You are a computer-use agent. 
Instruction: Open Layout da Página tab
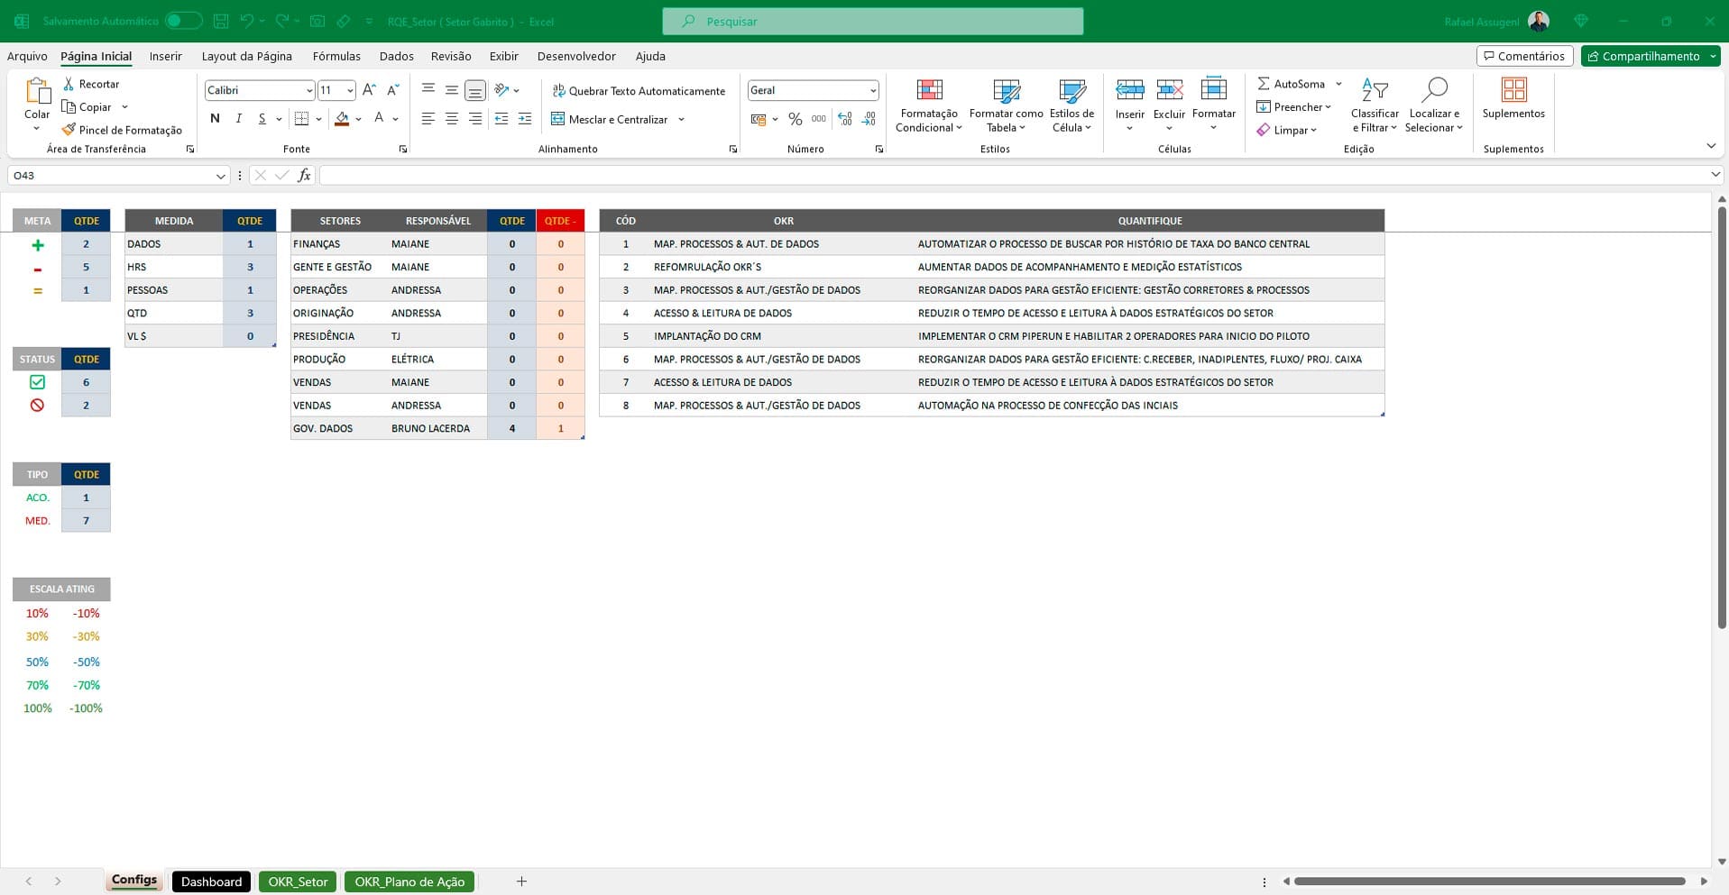[246, 56]
